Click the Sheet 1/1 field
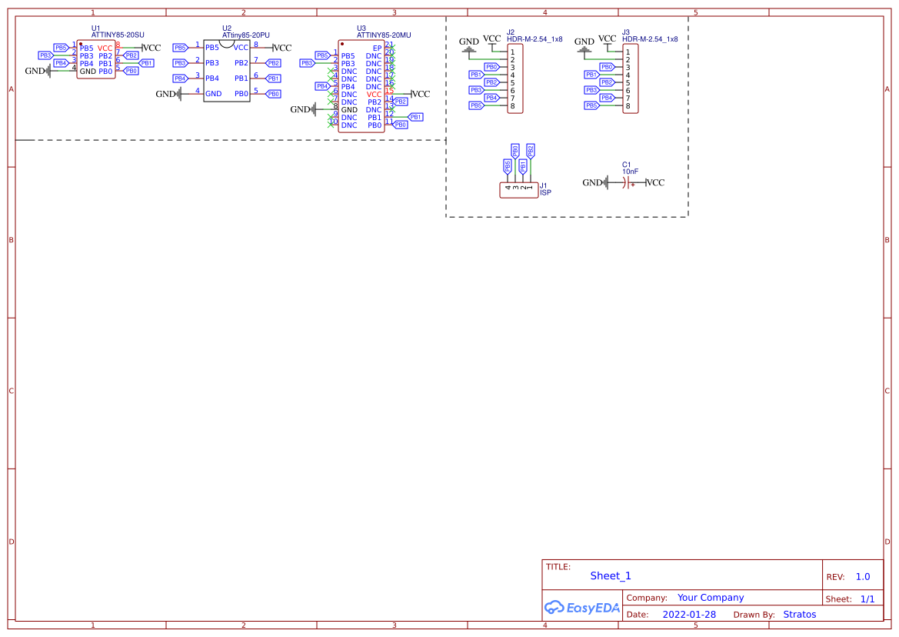This screenshot has width=899, height=637. (x=869, y=599)
